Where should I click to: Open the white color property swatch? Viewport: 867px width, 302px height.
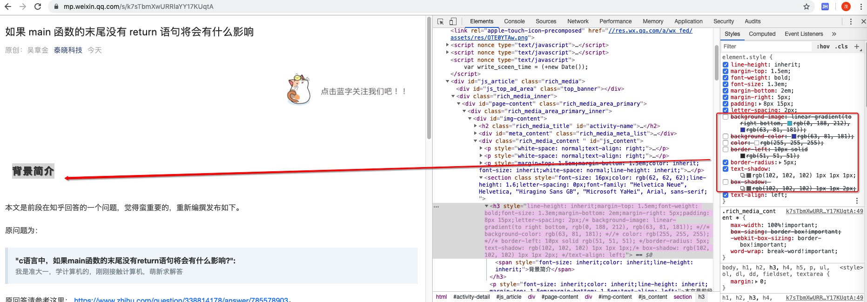(x=757, y=143)
